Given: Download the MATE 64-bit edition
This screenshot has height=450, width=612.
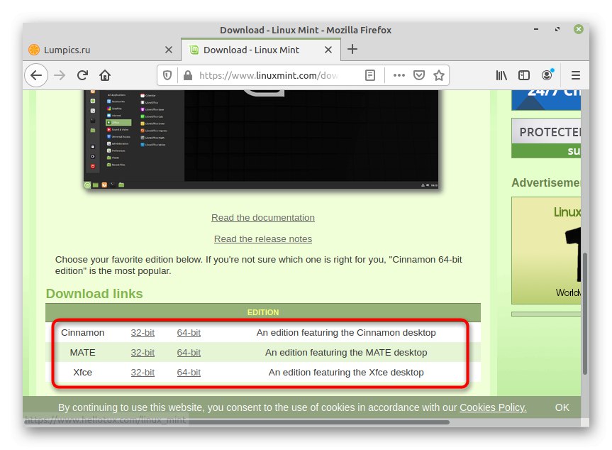Looking at the screenshot, I should (x=189, y=352).
